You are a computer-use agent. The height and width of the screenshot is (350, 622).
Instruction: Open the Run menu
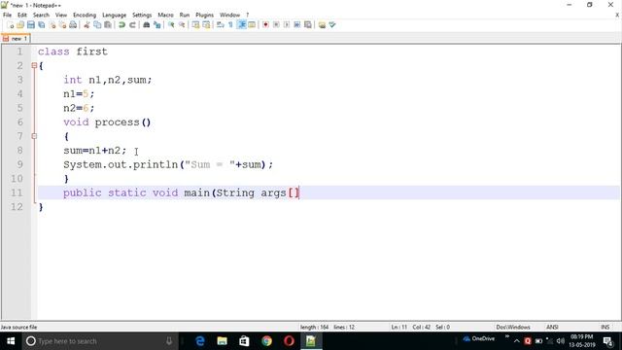click(x=185, y=16)
